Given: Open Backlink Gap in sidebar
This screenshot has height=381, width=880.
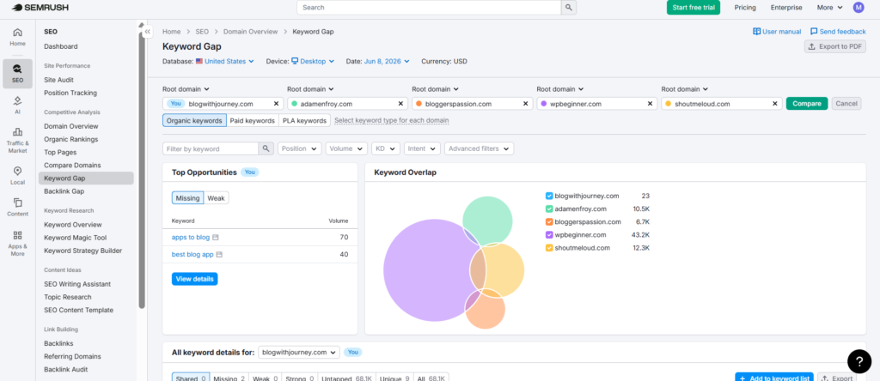Looking at the screenshot, I should coord(64,191).
